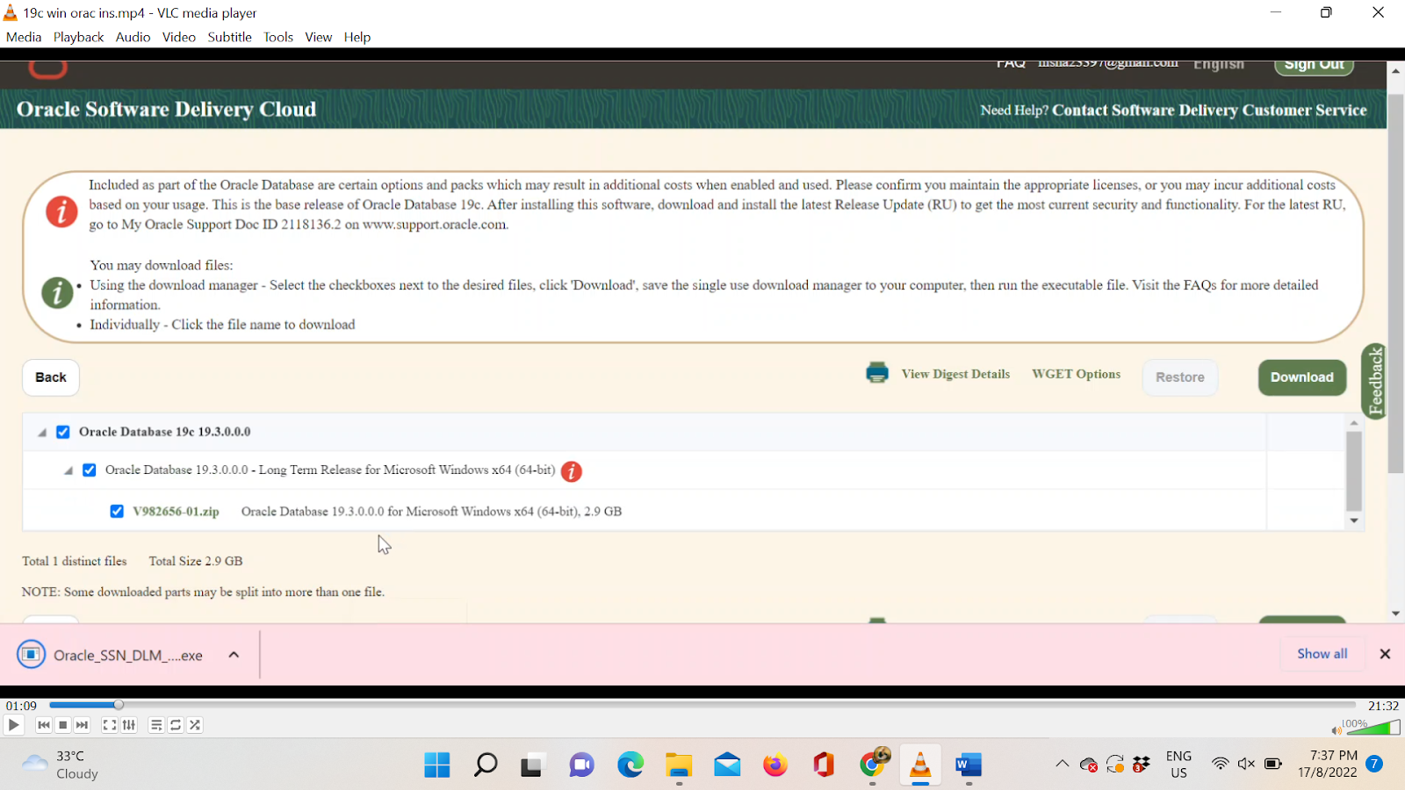Screen dimensions: 1405x790
Task: Click the Dropbox tray icon
Action: pyautogui.click(x=1142, y=765)
